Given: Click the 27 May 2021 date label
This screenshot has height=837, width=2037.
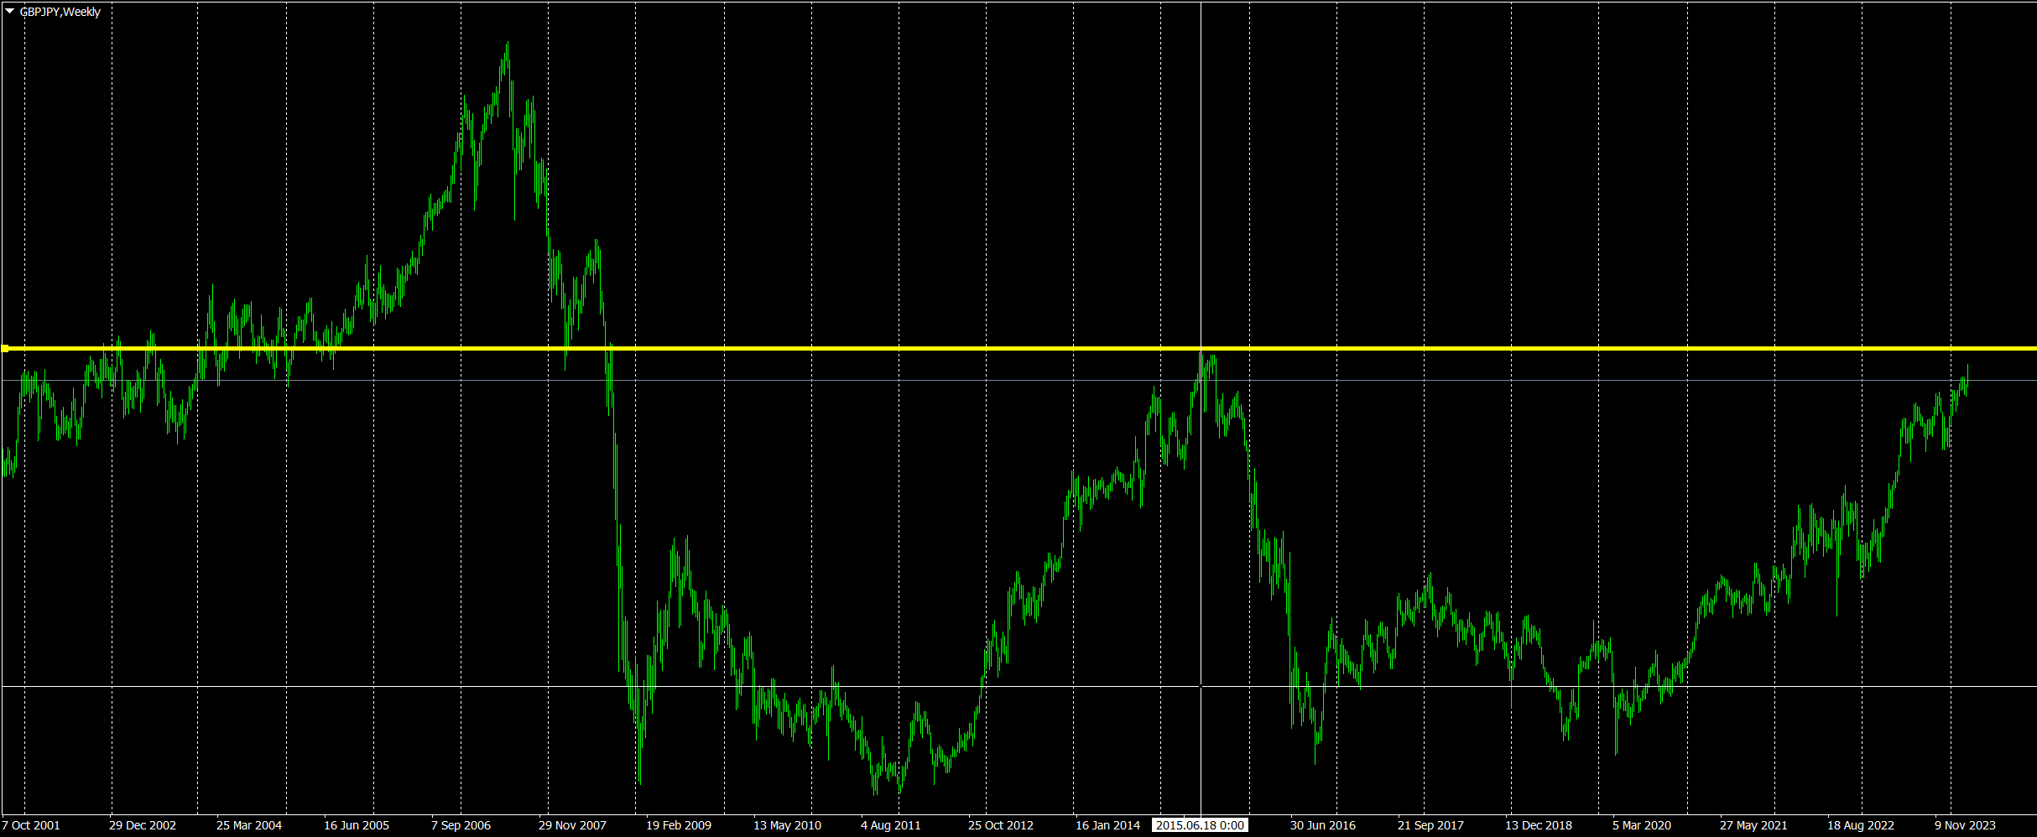Looking at the screenshot, I should (x=1753, y=825).
